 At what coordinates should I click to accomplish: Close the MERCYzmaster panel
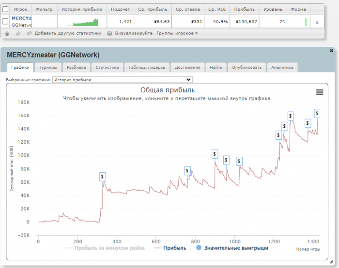pos(331,50)
